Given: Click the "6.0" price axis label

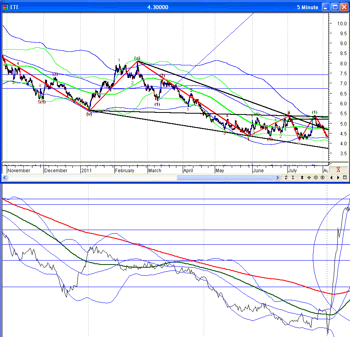Looking at the screenshot, I should point(343,104).
